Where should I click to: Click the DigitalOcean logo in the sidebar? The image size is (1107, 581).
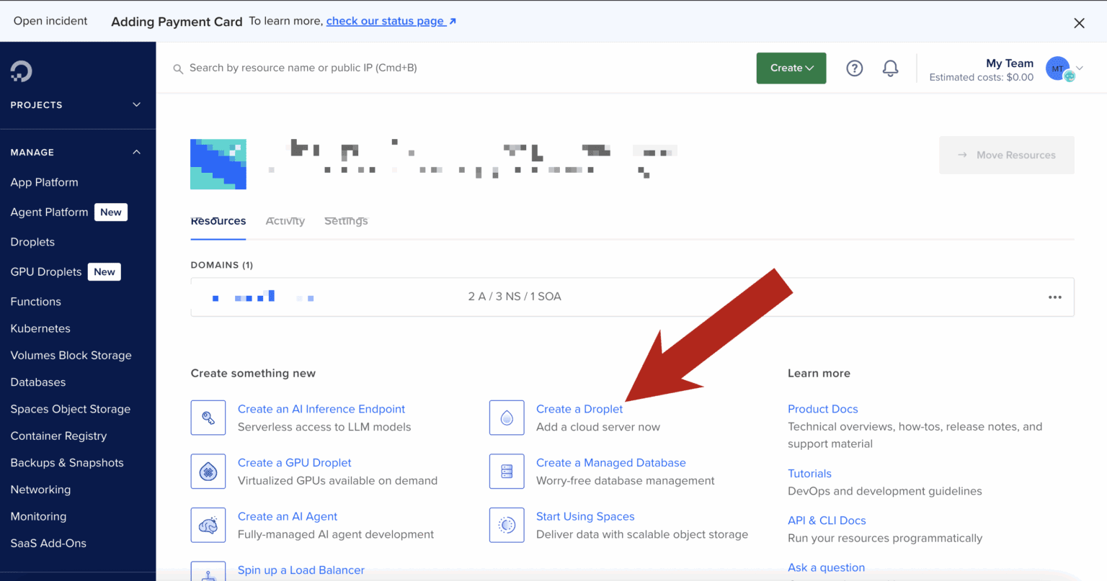tap(21, 71)
